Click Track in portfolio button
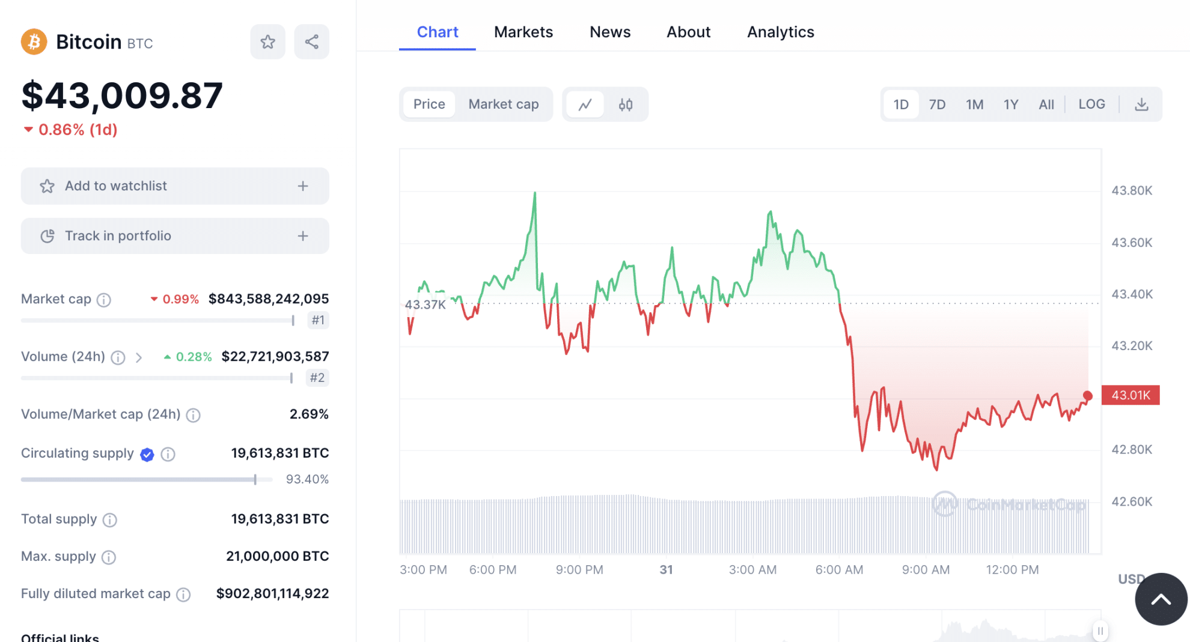Viewport: 1190px width, 642px height. click(175, 236)
